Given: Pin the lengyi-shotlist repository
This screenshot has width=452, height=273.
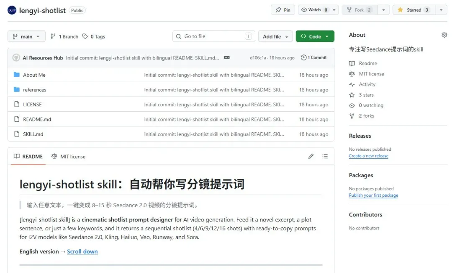Looking at the screenshot, I should [x=283, y=10].
